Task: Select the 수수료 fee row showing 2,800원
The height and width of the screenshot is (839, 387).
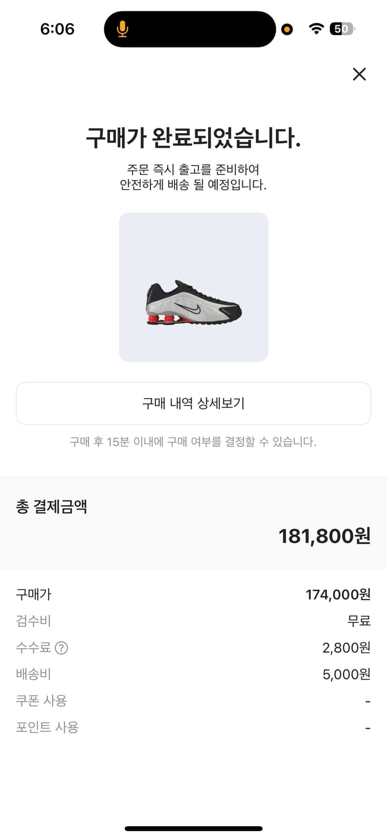Action: 193,648
